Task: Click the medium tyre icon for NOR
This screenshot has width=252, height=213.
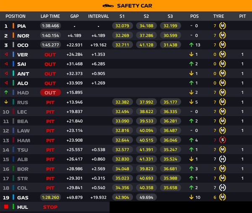Action: click(223, 35)
